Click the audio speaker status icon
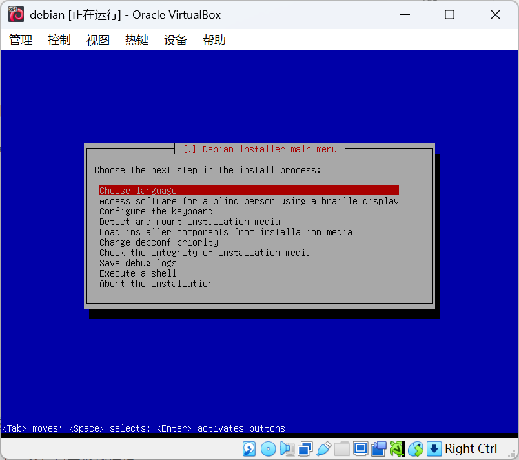 pos(287,449)
